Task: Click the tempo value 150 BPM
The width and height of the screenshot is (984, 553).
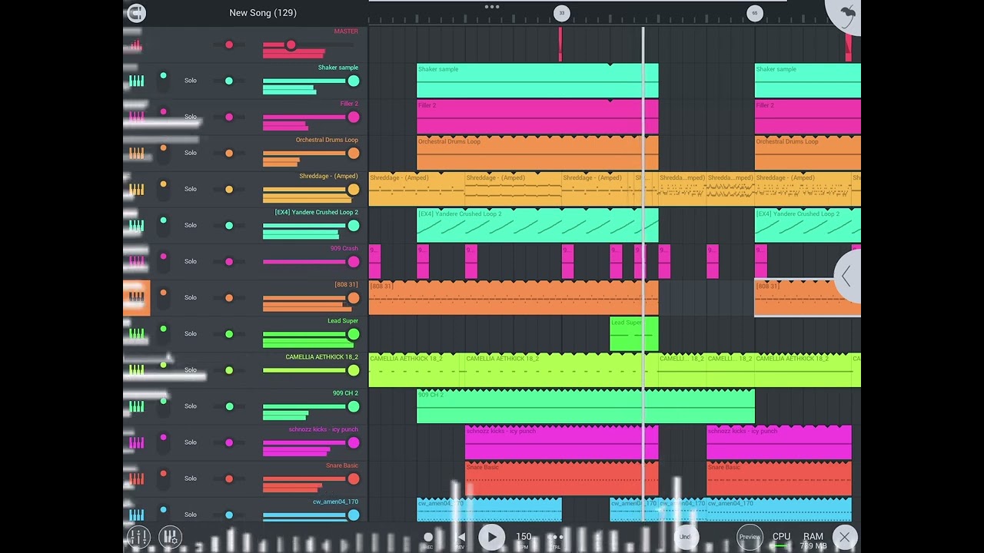Action: pyautogui.click(x=524, y=537)
